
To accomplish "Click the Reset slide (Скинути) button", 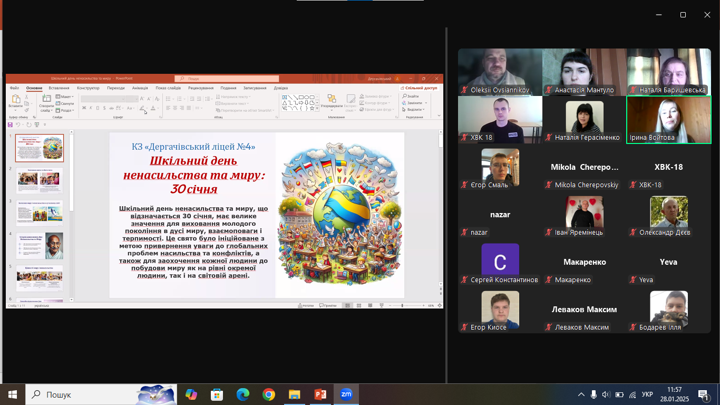I will coord(65,103).
